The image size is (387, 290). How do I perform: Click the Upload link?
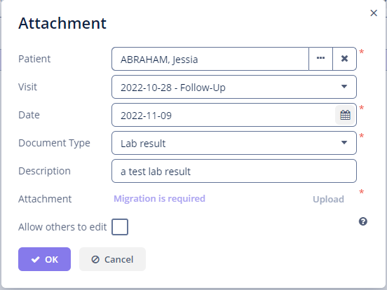(328, 199)
